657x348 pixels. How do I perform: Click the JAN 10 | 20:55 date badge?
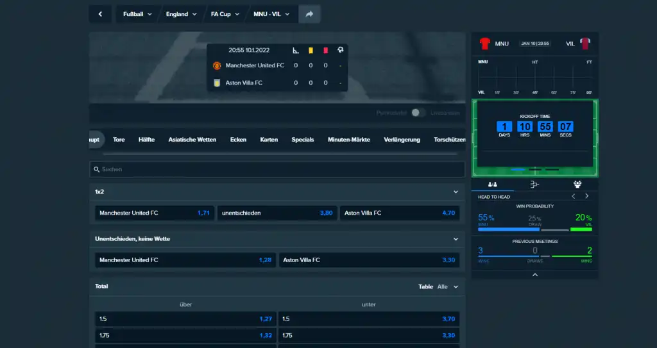[535, 44]
